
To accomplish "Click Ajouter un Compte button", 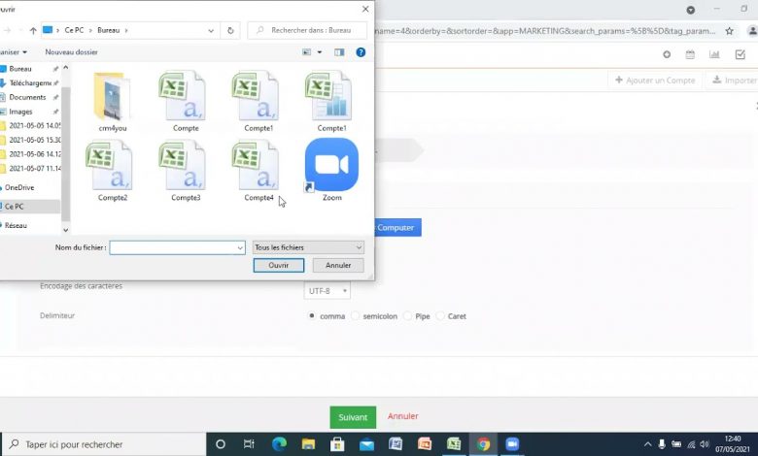I will tap(655, 81).
